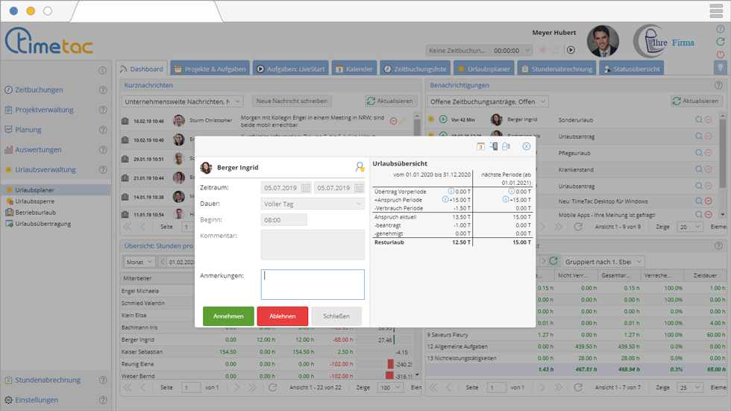
Task: Collapse the left sidebar with arrow icon
Action: (103, 71)
